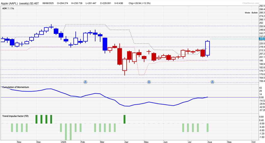Click the 255.9 price axis label
Screen dimensions: 265x143
coord(262,26)
